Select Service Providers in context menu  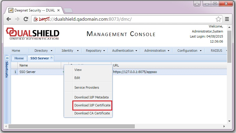[87, 87]
